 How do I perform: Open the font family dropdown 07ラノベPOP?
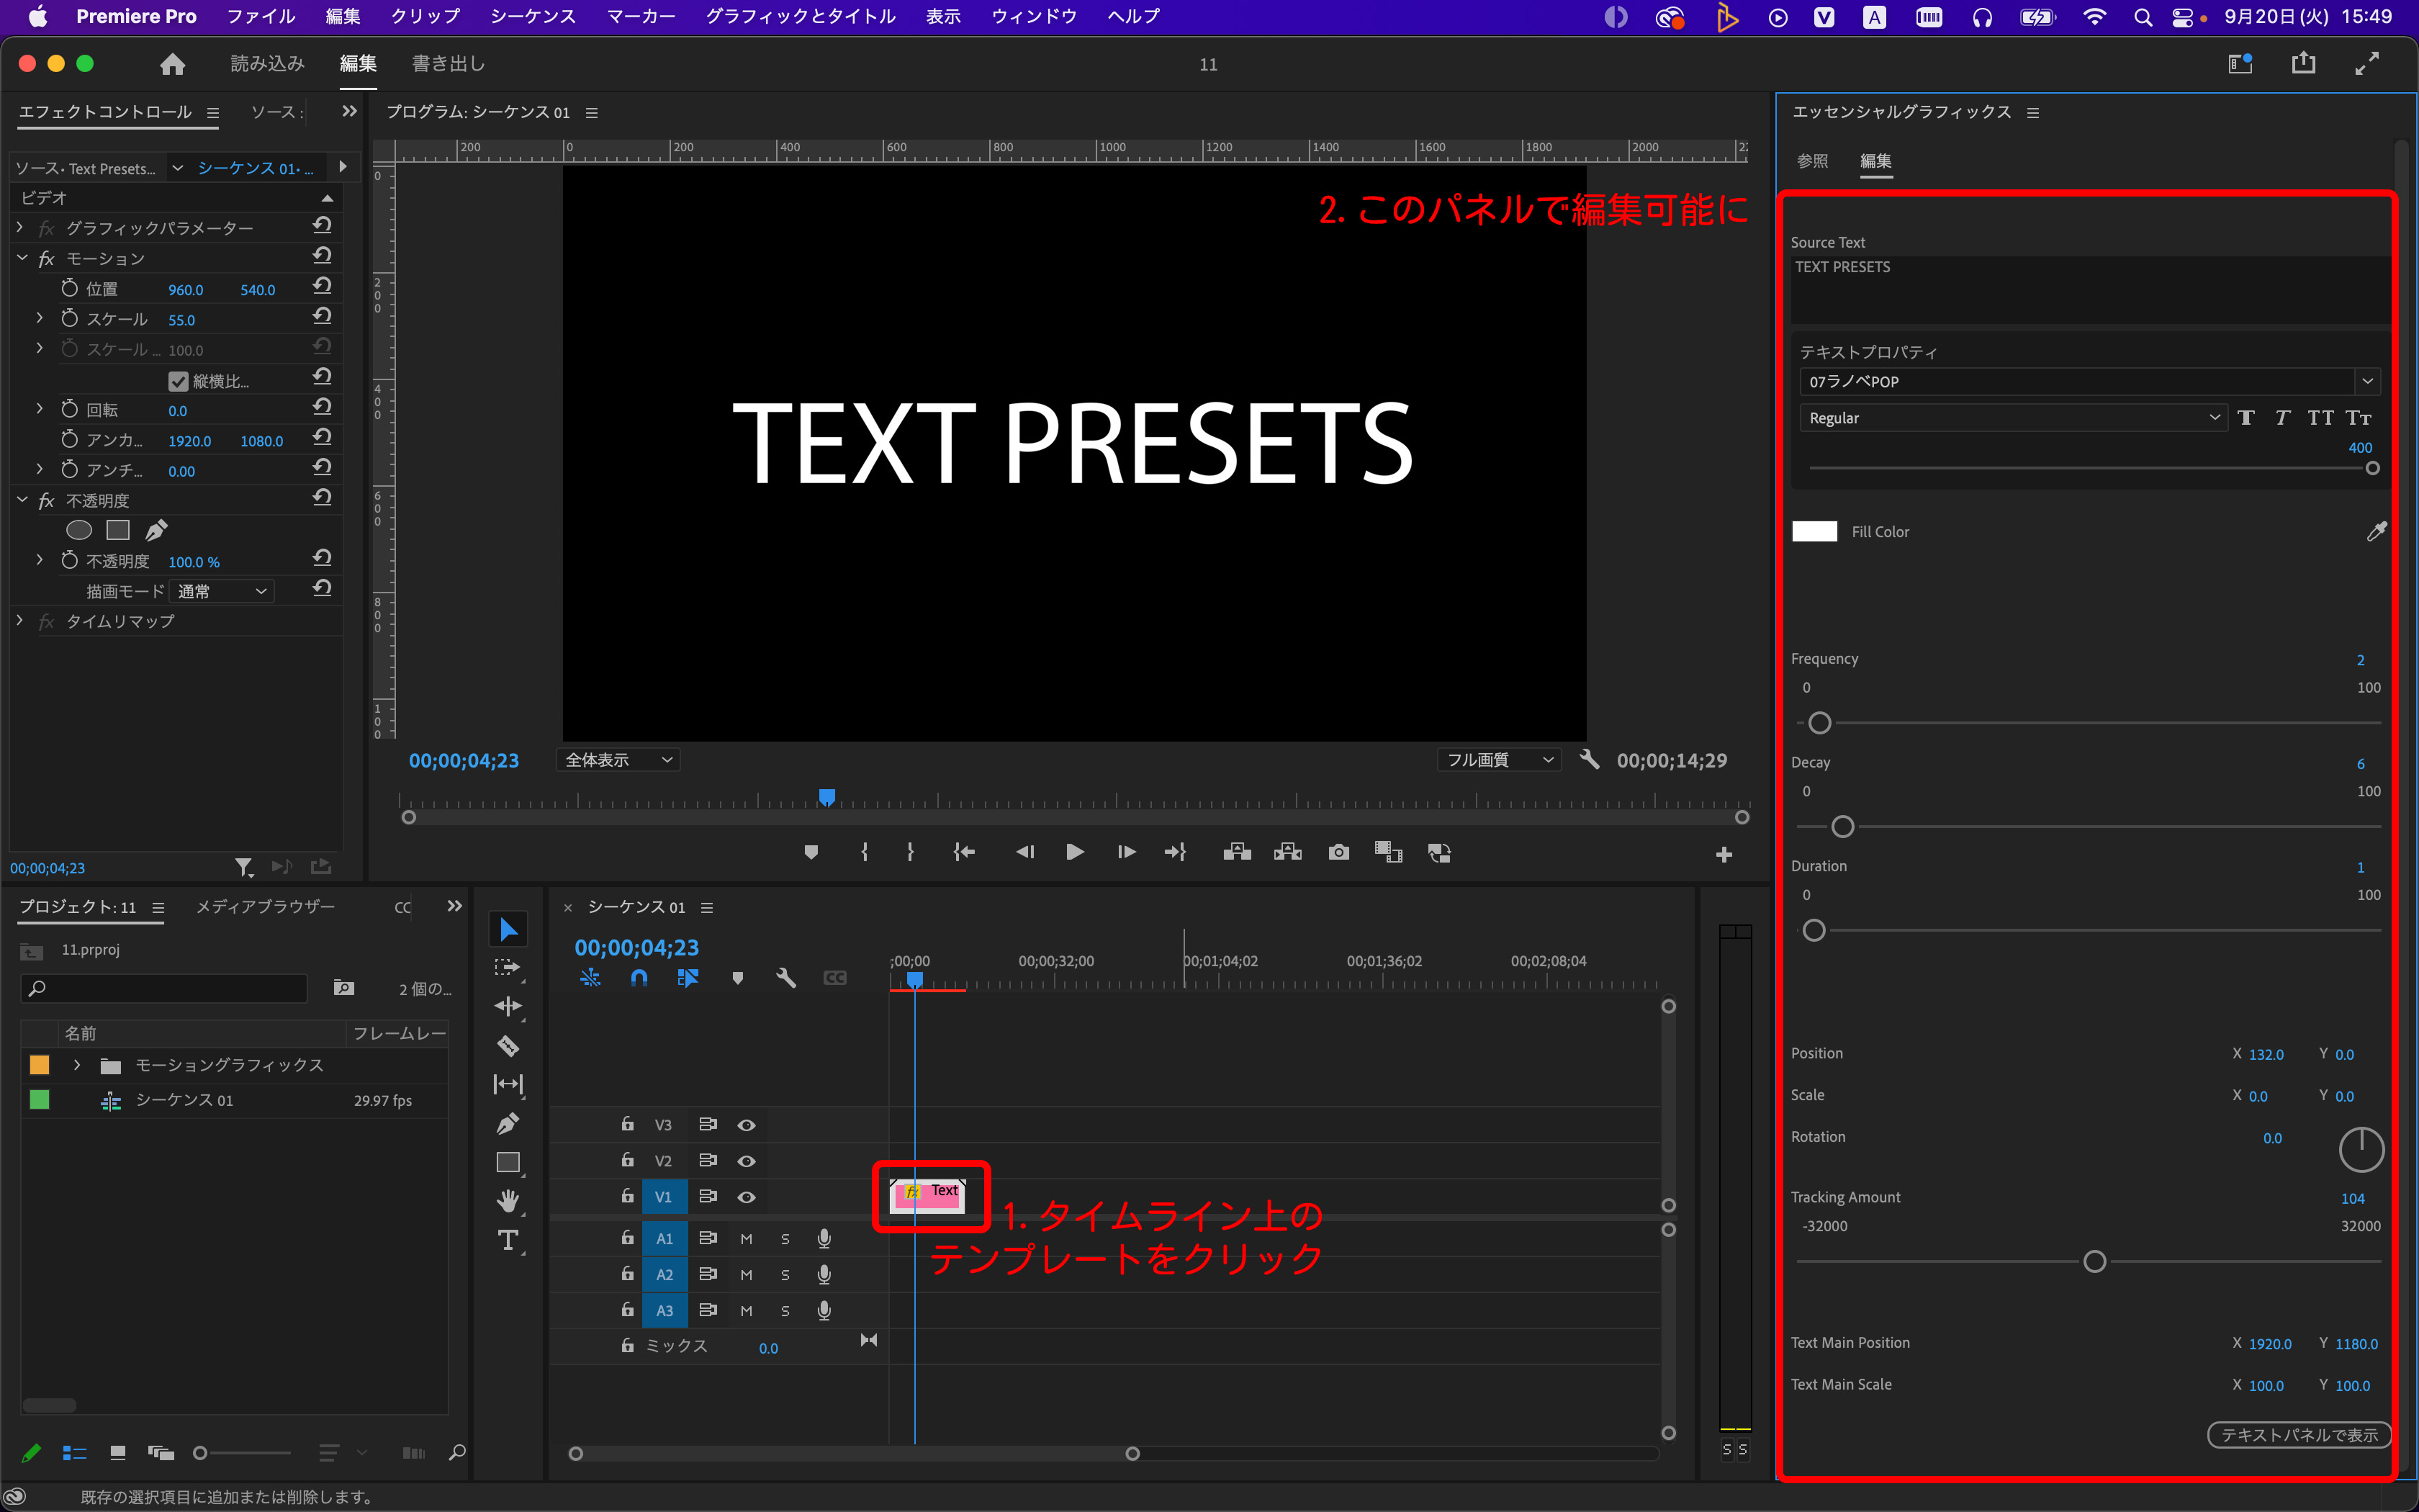click(2089, 381)
